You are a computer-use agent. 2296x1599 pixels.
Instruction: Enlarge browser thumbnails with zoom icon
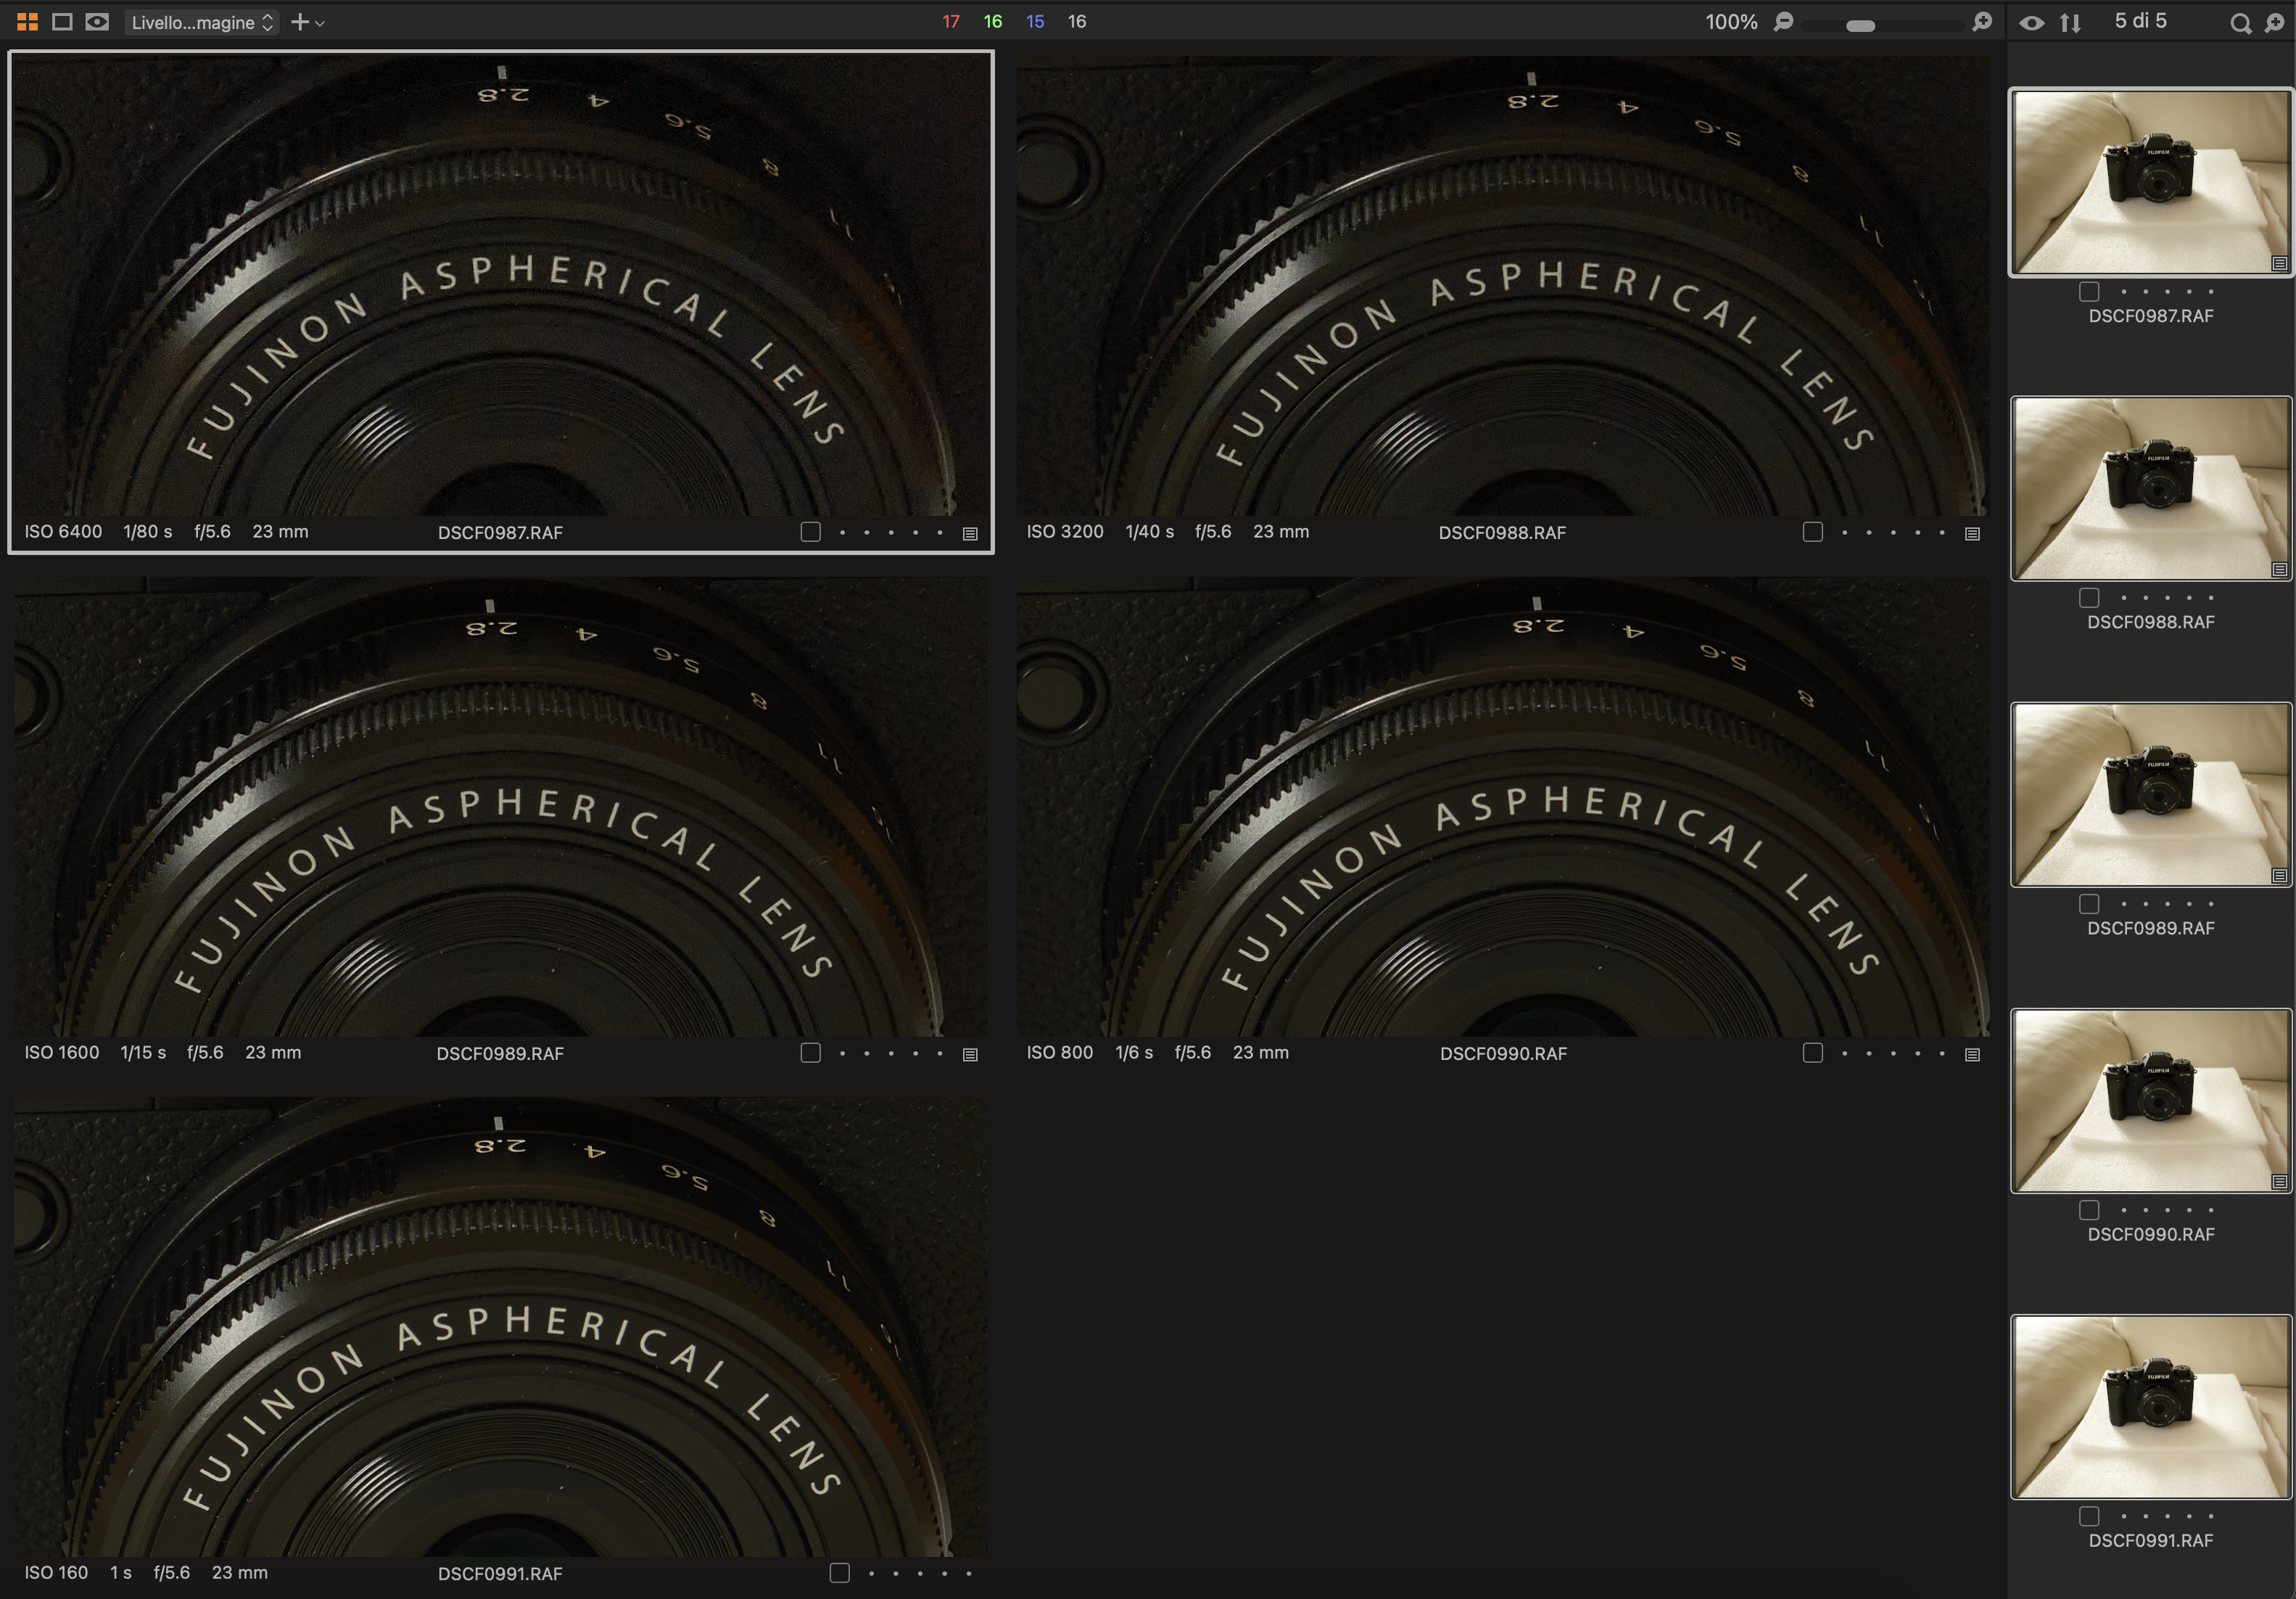click(2274, 23)
